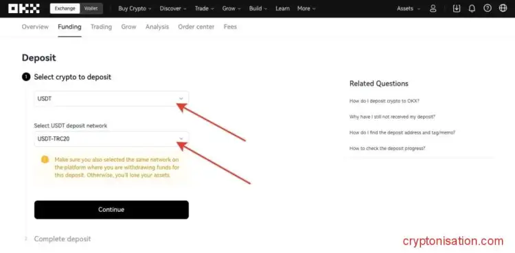Screen dimensions: 515x253
Task: Click the yellow warning icon in notice
Action: pos(45,160)
